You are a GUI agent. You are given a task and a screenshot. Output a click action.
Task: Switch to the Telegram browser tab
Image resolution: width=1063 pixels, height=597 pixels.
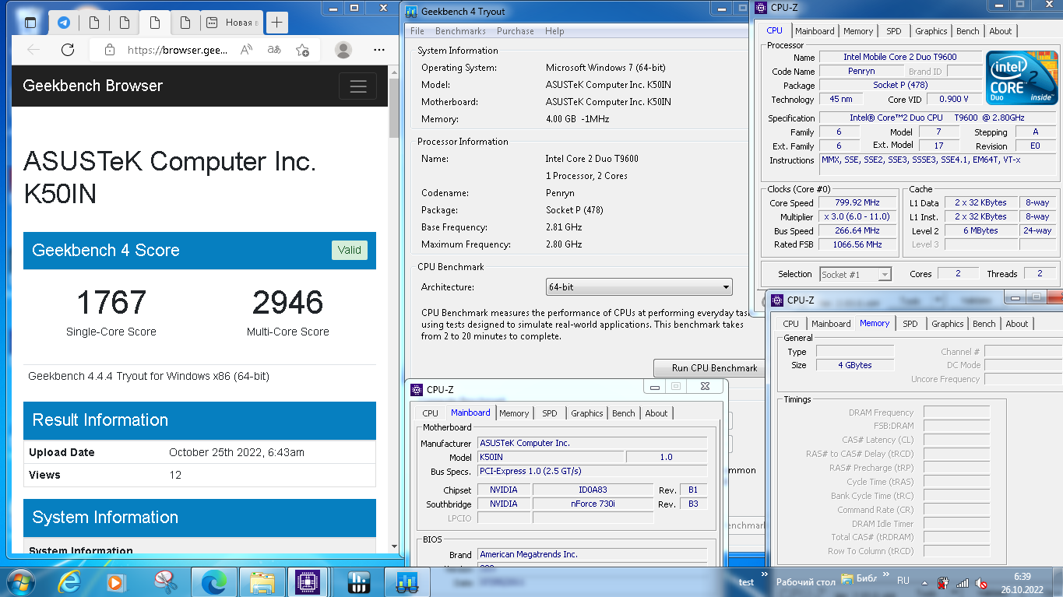pos(64,23)
